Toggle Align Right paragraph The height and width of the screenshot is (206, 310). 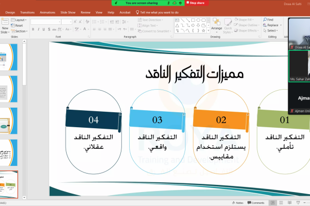tap(105, 29)
